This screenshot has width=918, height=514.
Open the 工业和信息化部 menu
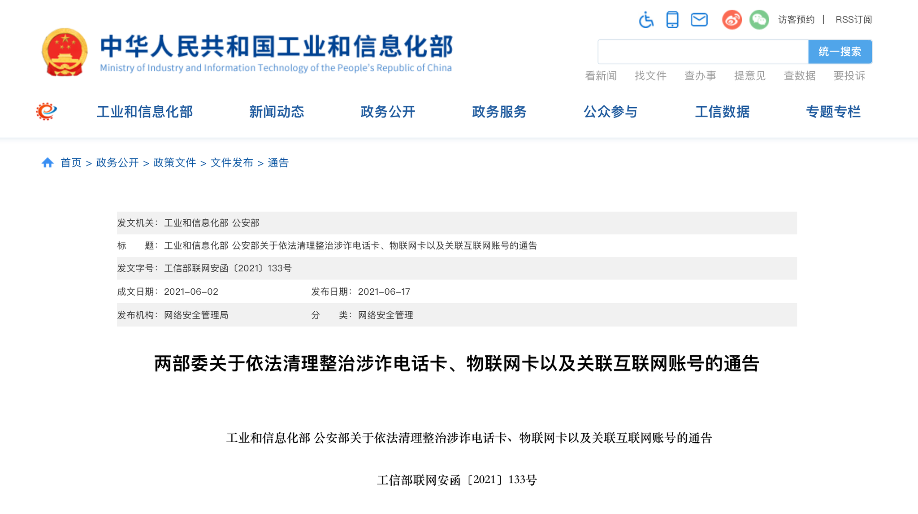pyautogui.click(x=145, y=112)
